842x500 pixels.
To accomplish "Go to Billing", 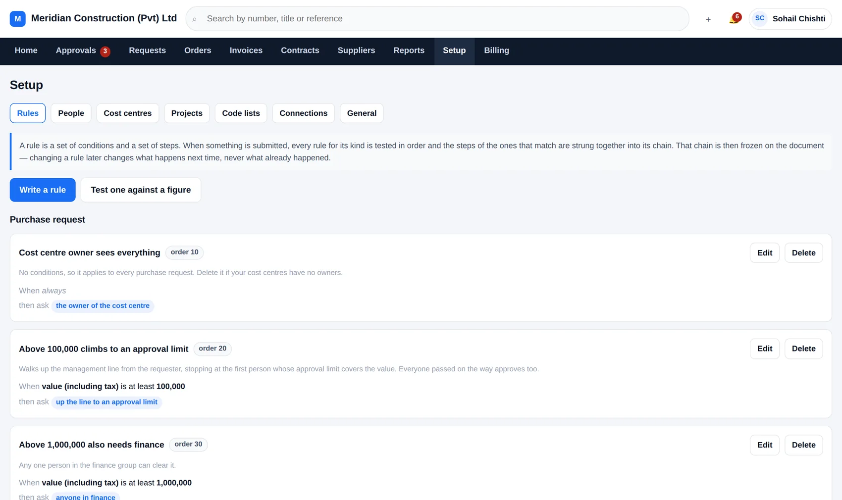I will tap(497, 50).
